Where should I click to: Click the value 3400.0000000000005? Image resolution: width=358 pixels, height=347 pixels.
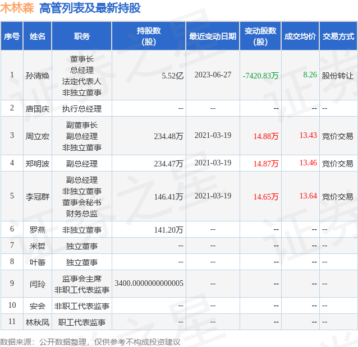point(149,283)
